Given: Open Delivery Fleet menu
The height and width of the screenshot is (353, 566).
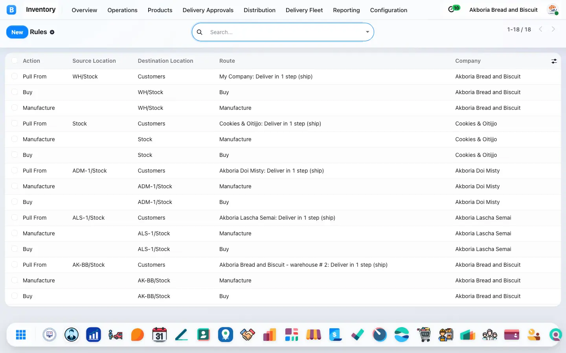Looking at the screenshot, I should click(304, 10).
